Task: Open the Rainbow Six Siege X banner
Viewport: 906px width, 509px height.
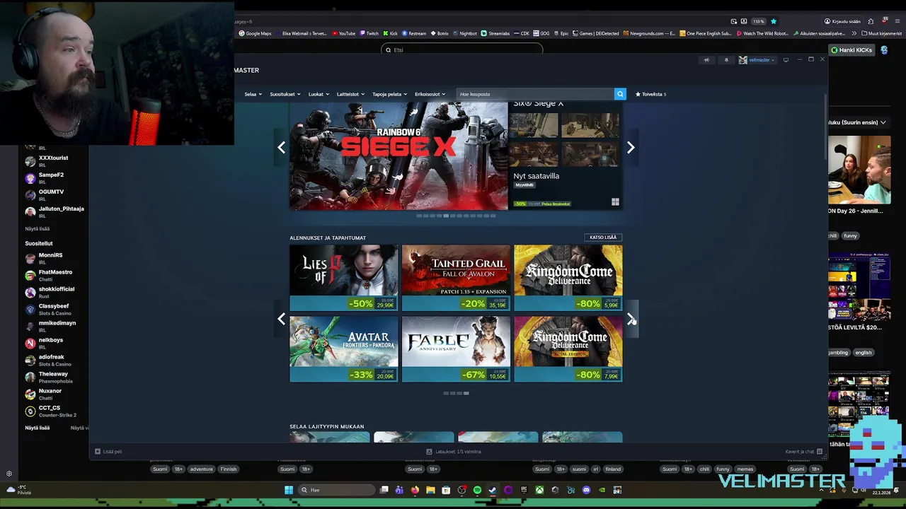Action: [x=398, y=156]
